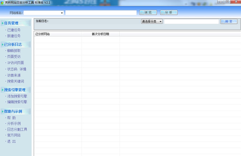
Task: Open 访客来源 visitor sources
Action: click(x=13, y=75)
